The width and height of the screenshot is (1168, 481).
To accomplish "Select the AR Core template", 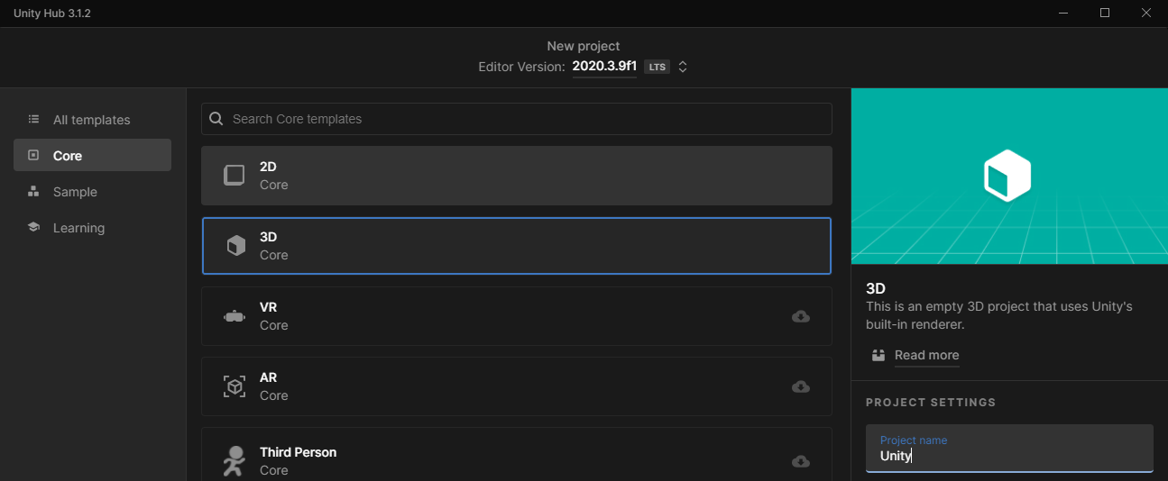I will 516,386.
